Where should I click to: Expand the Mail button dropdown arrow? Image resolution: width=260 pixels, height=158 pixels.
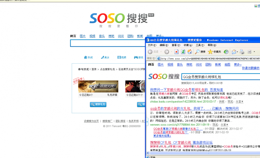pos(237,52)
